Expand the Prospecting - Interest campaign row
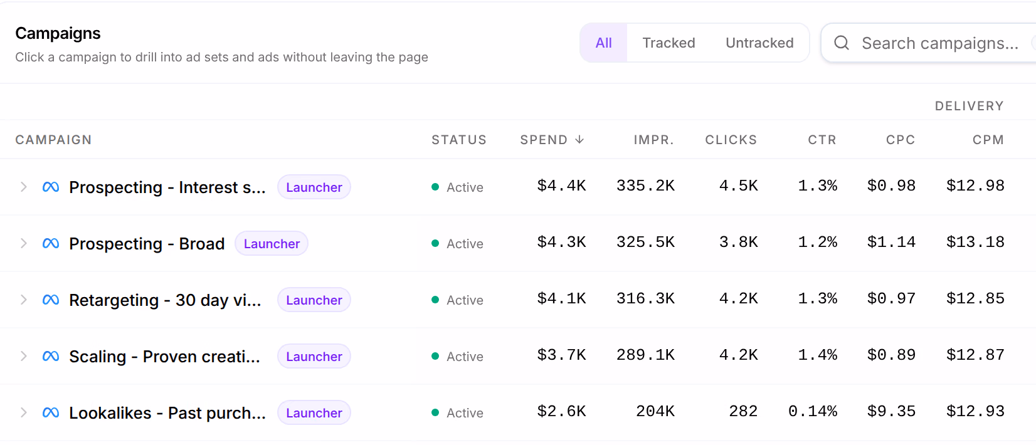The image size is (1036, 445). pyautogui.click(x=24, y=187)
